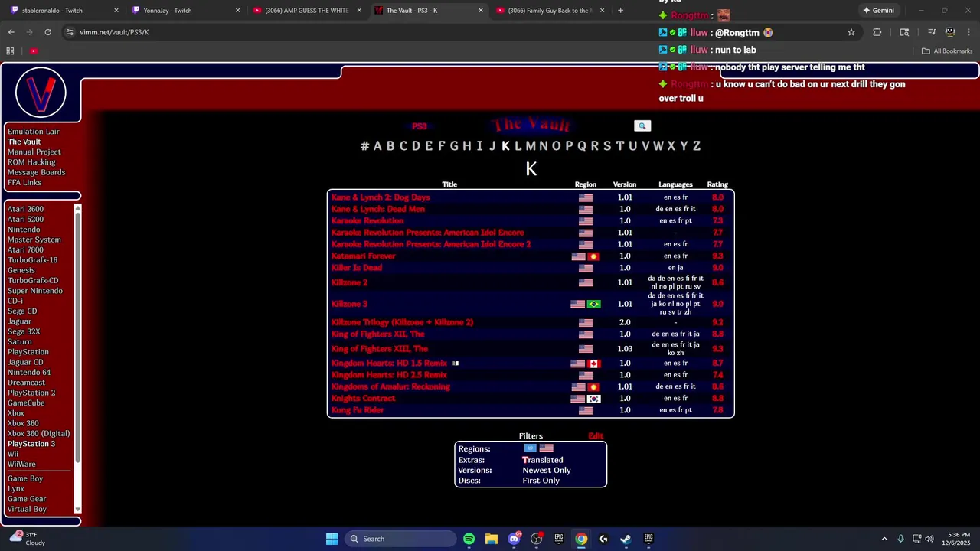
Task: Switch to the AMP GUESS THE WHITE tab
Action: (x=308, y=11)
